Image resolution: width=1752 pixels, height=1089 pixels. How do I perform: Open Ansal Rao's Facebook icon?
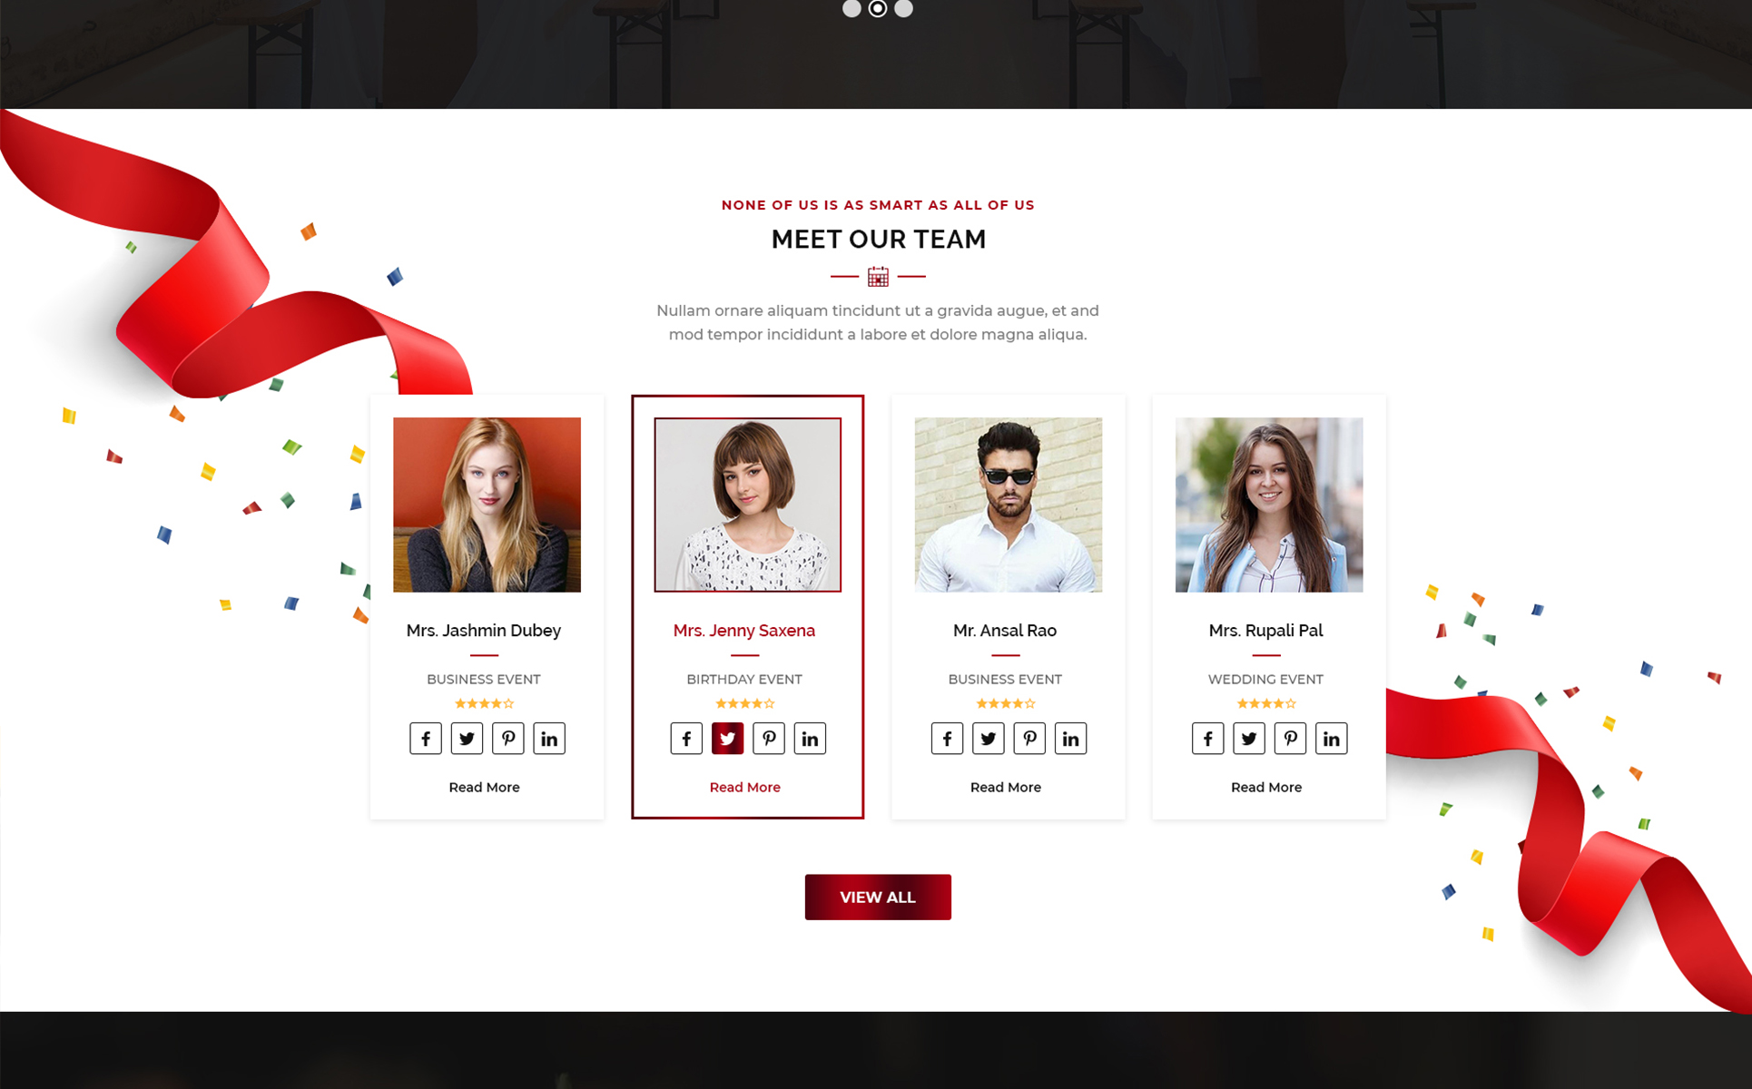coord(947,739)
